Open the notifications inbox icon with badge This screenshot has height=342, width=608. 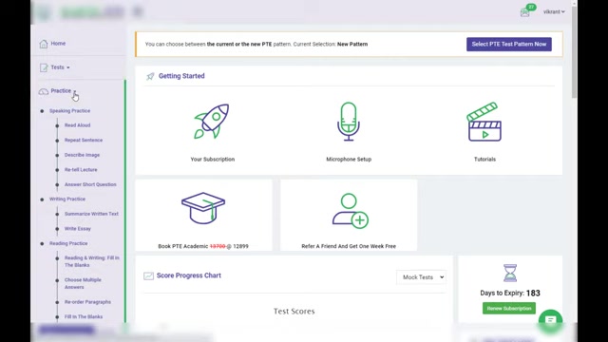coord(526,10)
